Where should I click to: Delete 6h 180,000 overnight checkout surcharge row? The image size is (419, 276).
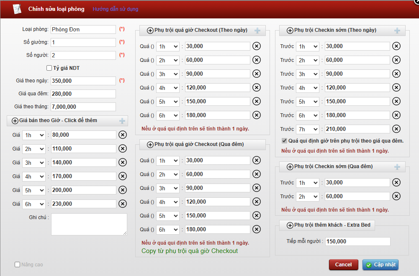[257, 230]
